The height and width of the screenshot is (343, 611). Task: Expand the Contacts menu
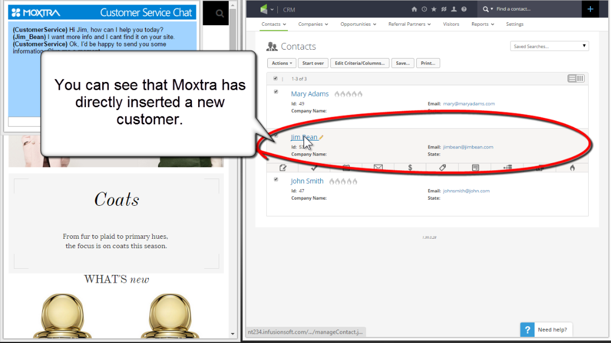(273, 24)
